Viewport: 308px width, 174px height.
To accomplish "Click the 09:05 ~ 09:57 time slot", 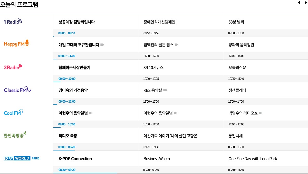I will pyautogui.click(x=67, y=33).
